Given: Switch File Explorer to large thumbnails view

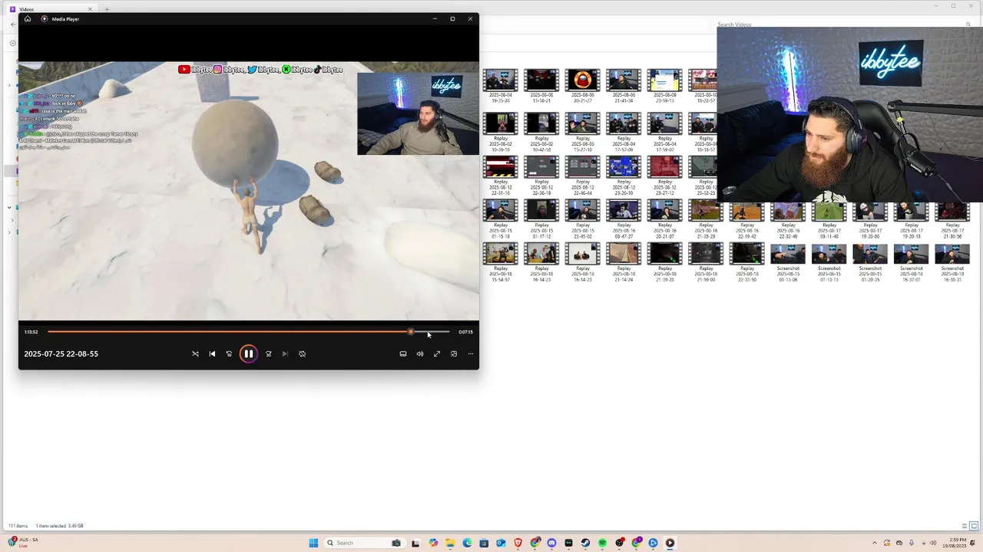Looking at the screenshot, I should 974,526.
